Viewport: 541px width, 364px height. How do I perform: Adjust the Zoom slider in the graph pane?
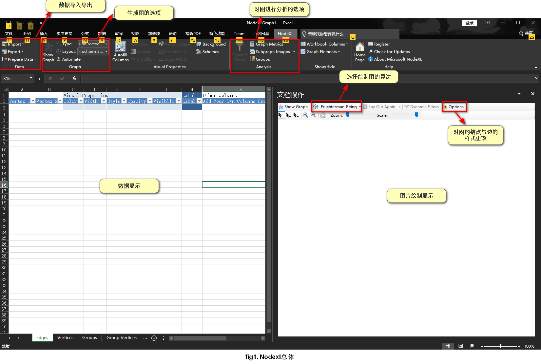[359, 115]
